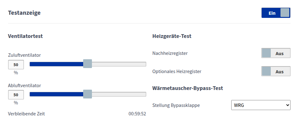The width and height of the screenshot is (299, 132).
Task: Click the Abluftventilator slider handle
Action: pyautogui.click(x=88, y=94)
